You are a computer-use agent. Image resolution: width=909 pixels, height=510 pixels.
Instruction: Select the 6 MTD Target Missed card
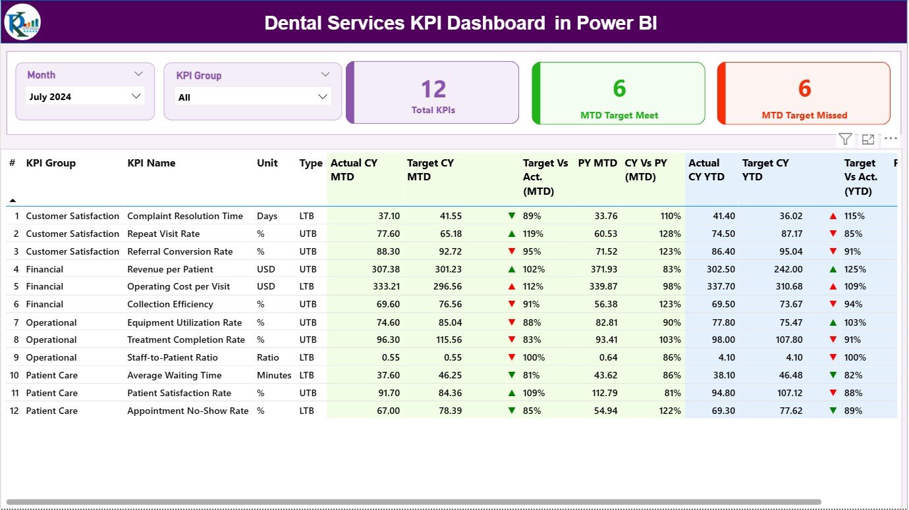pyautogui.click(x=804, y=93)
